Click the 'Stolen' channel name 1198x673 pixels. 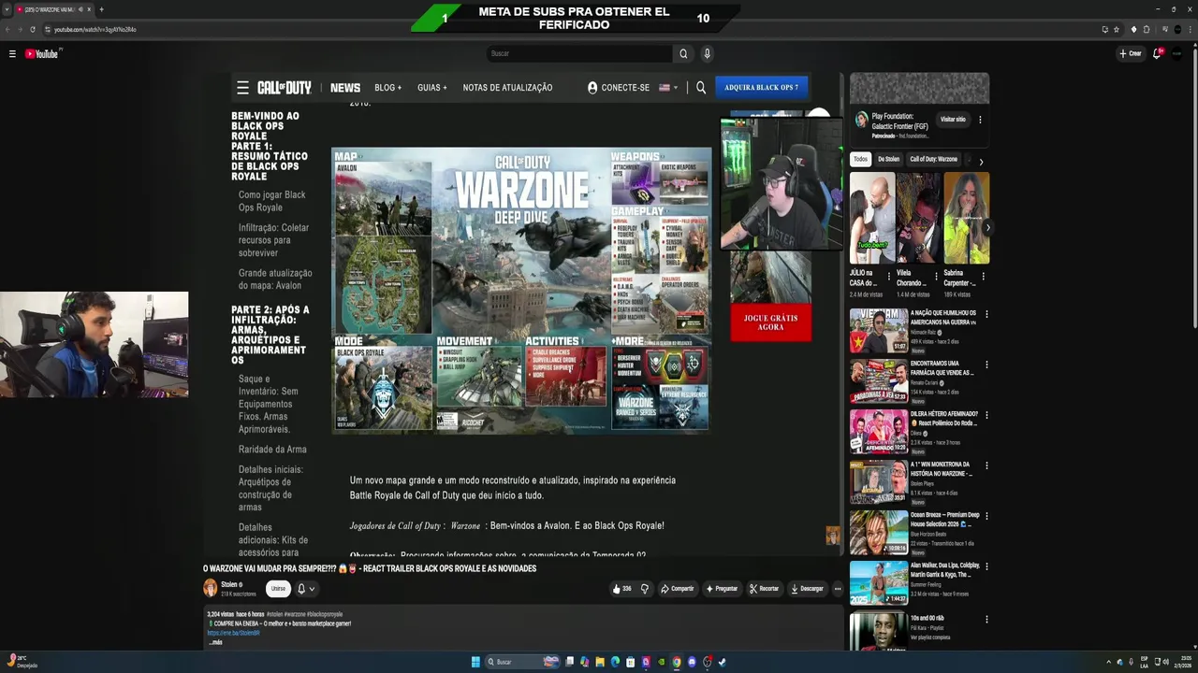click(229, 584)
